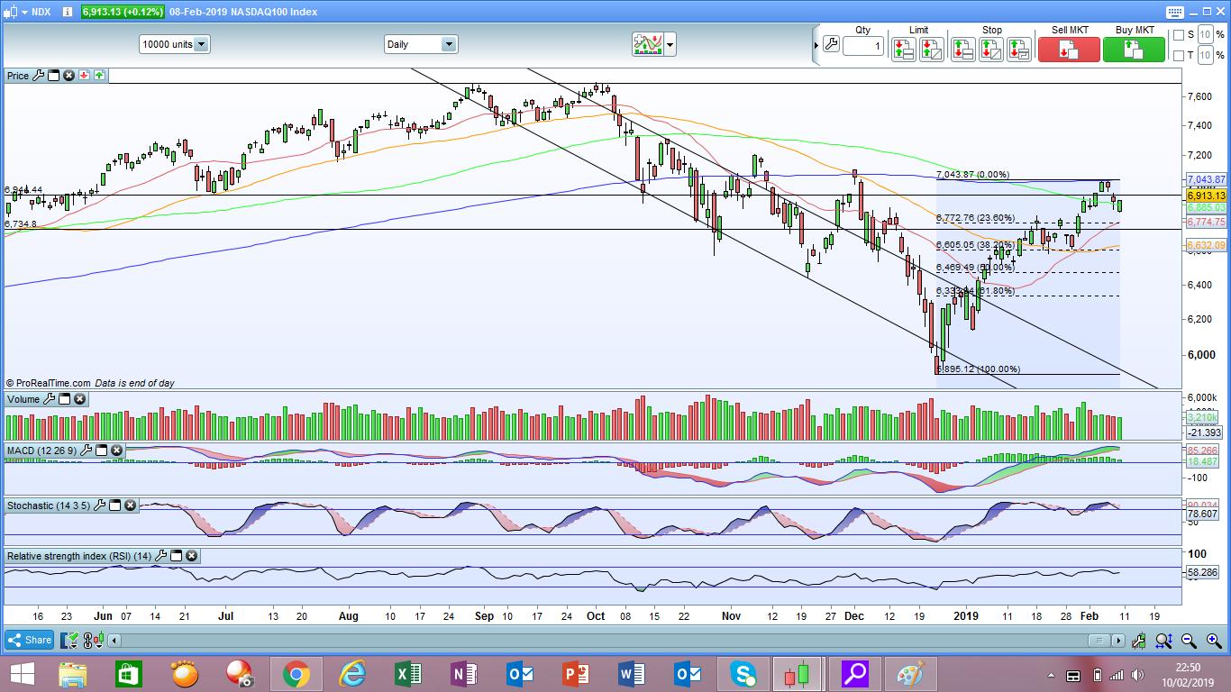
Task: Click the drawing tools icon near zoom
Action: (x=1140, y=641)
